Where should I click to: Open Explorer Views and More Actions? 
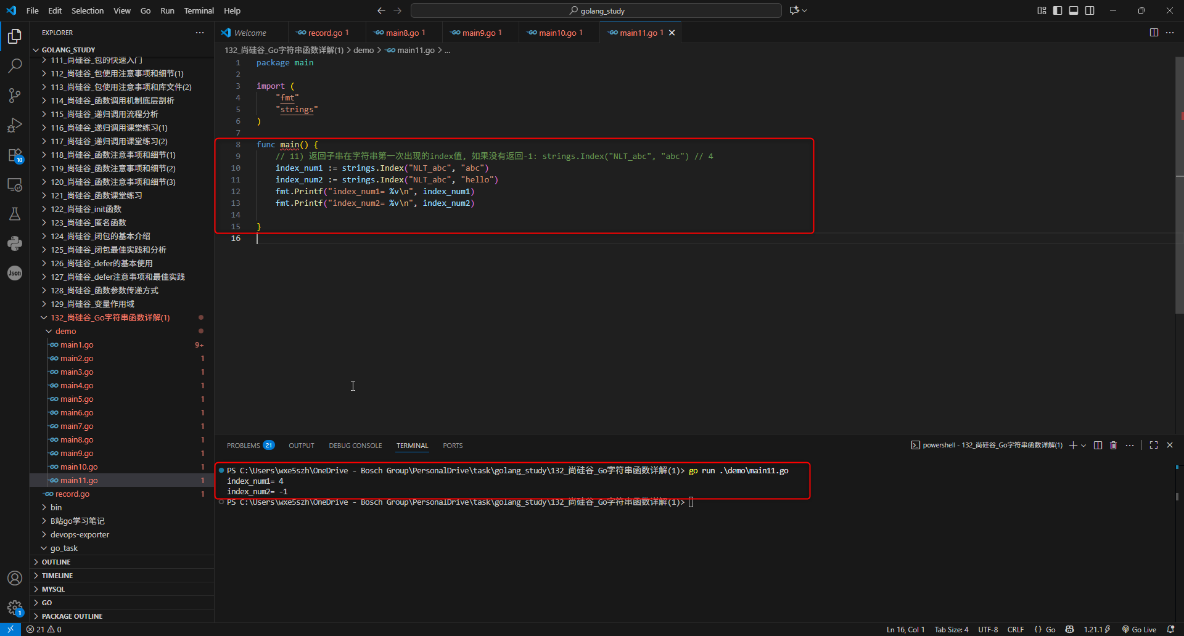point(200,33)
